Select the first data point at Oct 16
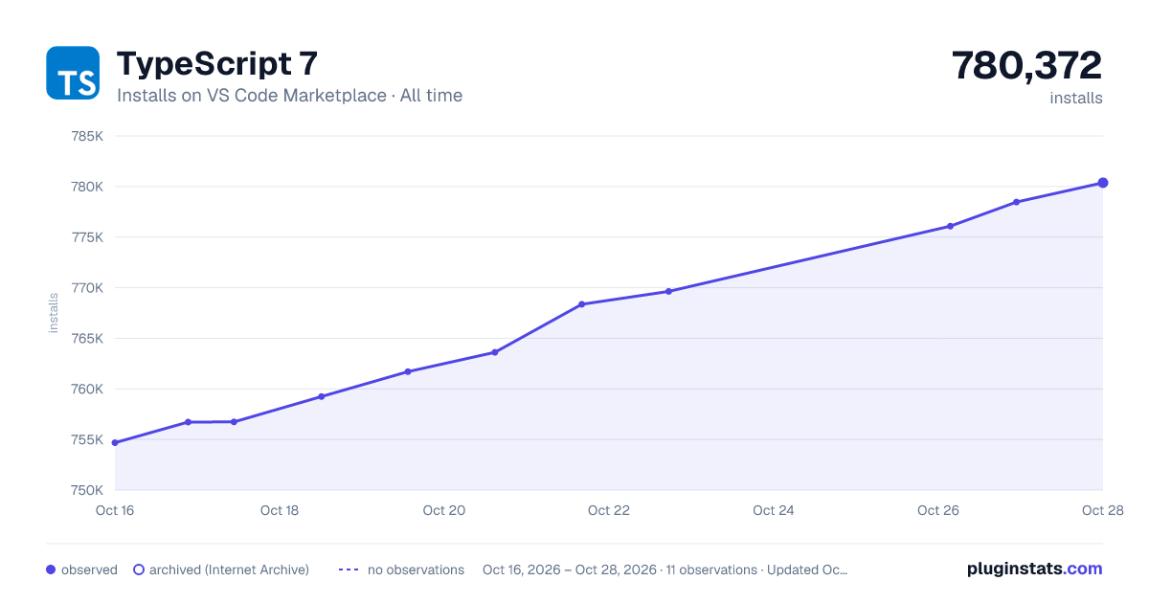1149x603 pixels. 115,443
